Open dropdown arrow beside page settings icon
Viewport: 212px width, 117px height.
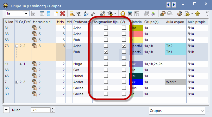click(x=192, y=14)
